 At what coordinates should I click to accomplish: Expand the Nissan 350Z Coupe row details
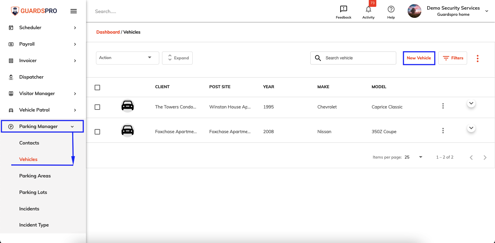[x=471, y=128]
